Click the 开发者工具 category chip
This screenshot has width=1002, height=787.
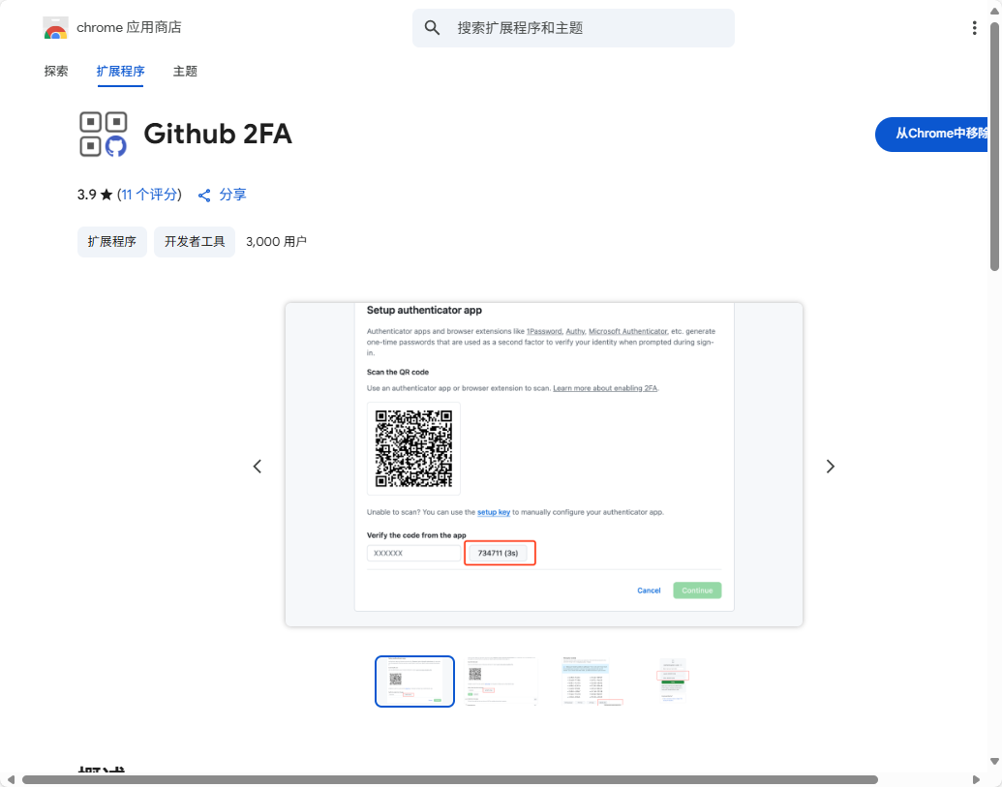[195, 242]
